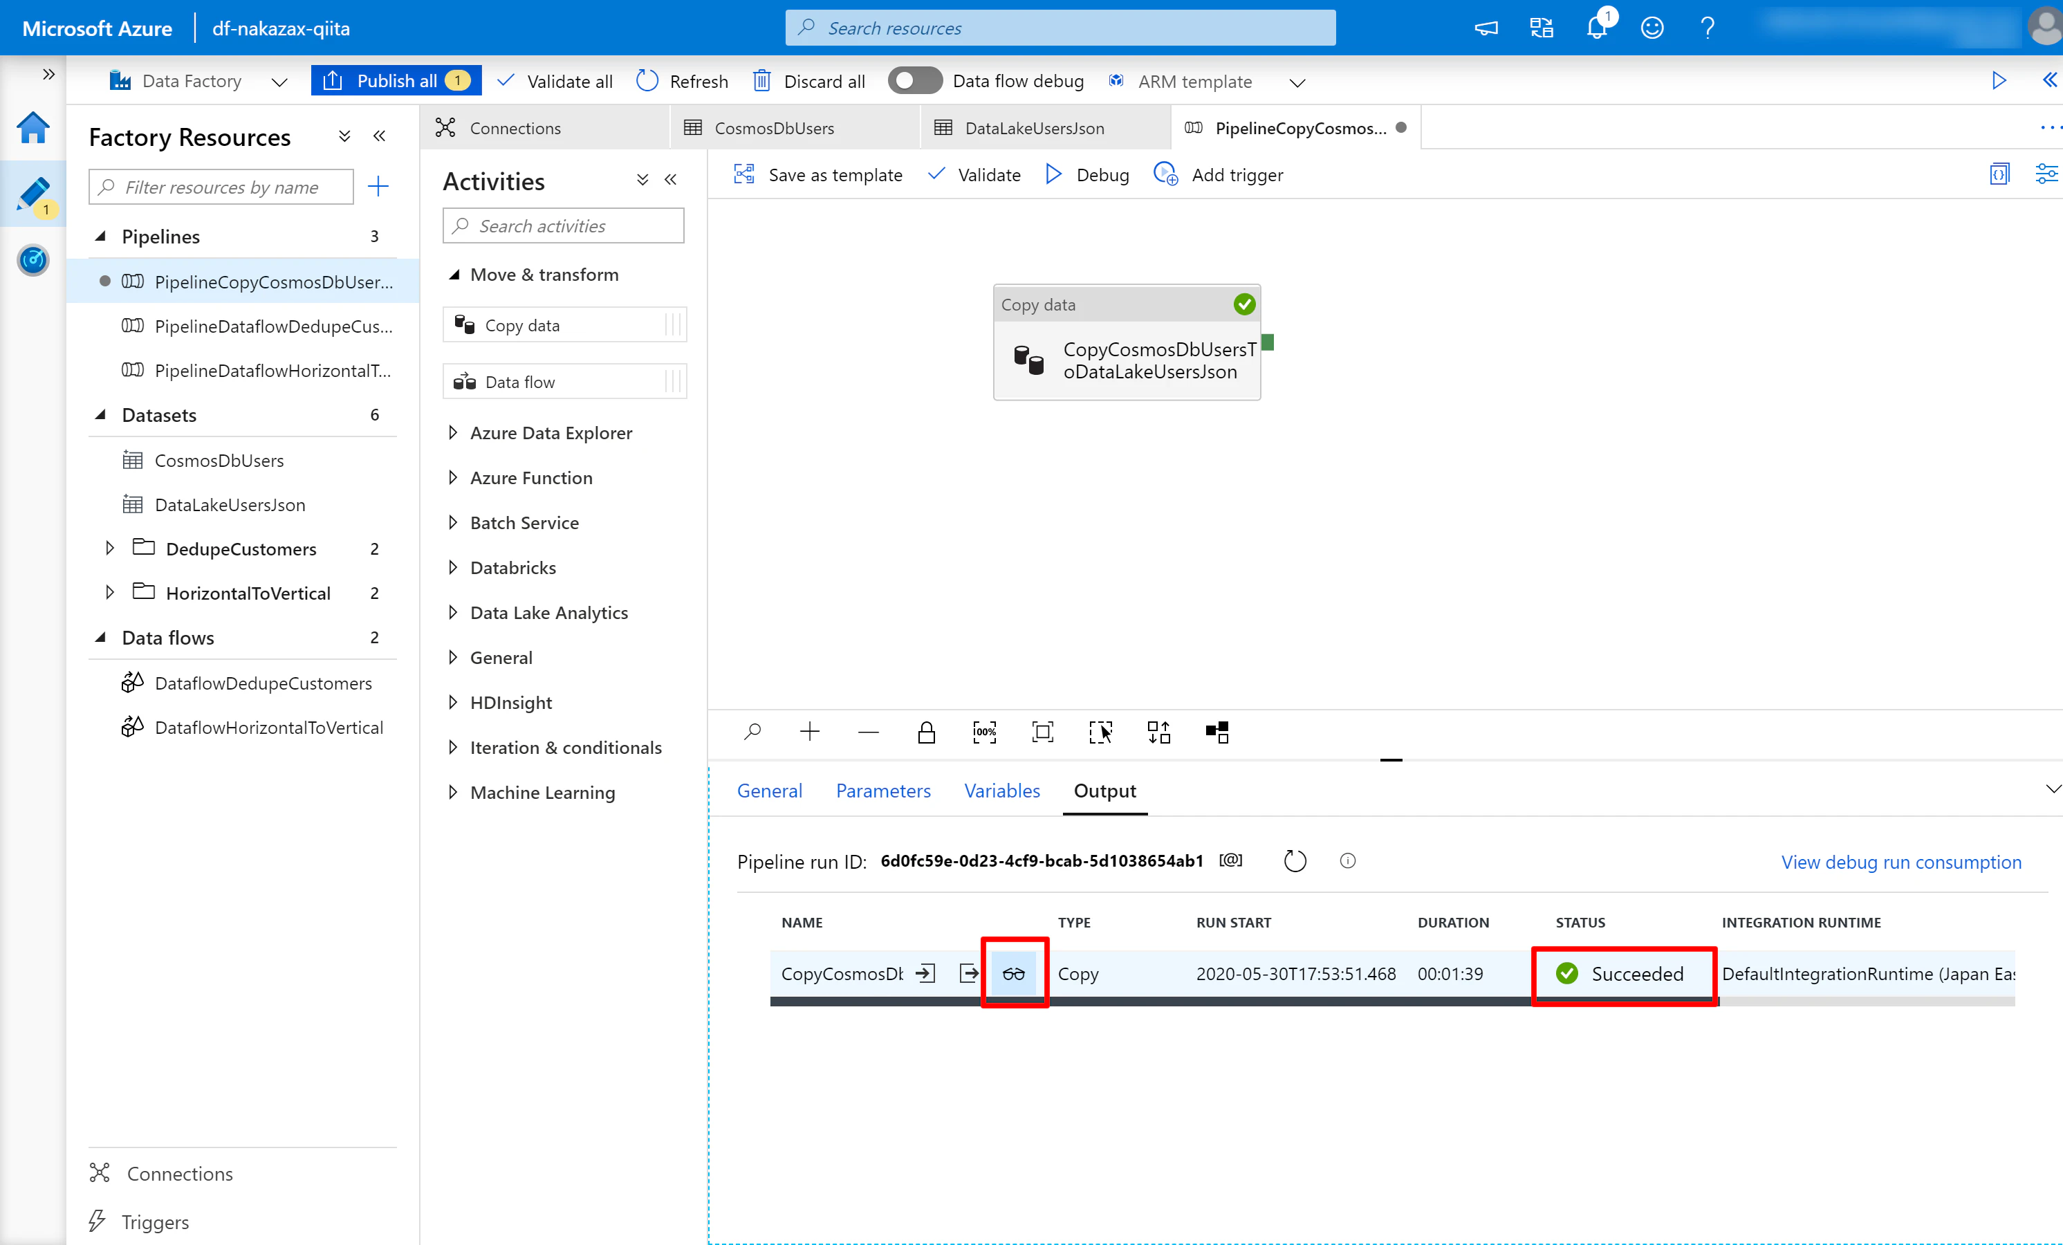Click the Publish all button

(396, 81)
